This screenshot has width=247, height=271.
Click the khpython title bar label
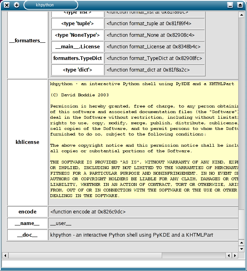45,5
